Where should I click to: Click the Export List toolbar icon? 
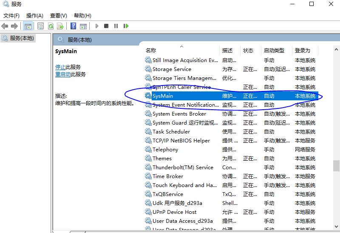[x=60, y=26]
